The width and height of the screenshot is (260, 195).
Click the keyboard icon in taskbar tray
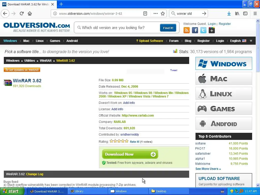tap(222, 191)
